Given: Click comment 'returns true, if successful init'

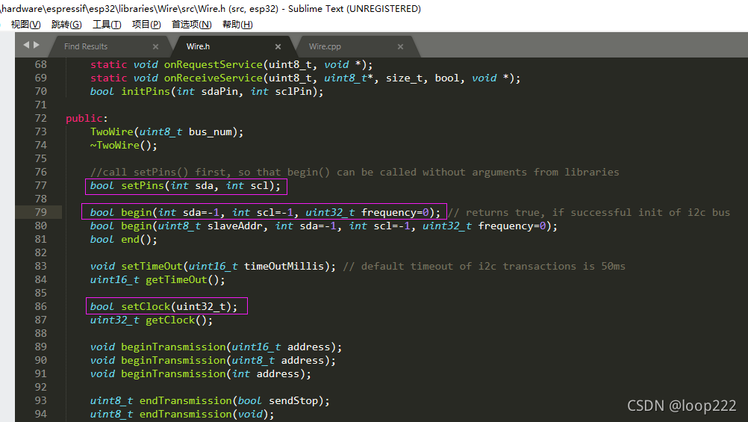Looking at the screenshot, I should point(589,212).
